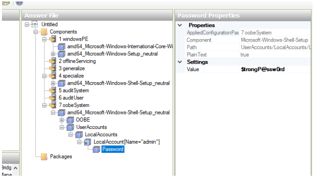Click the Value property label
314x181 pixels.
coord(193,69)
